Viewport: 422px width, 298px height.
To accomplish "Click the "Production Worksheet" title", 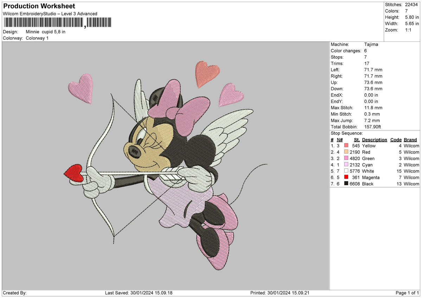I will [39, 6].
